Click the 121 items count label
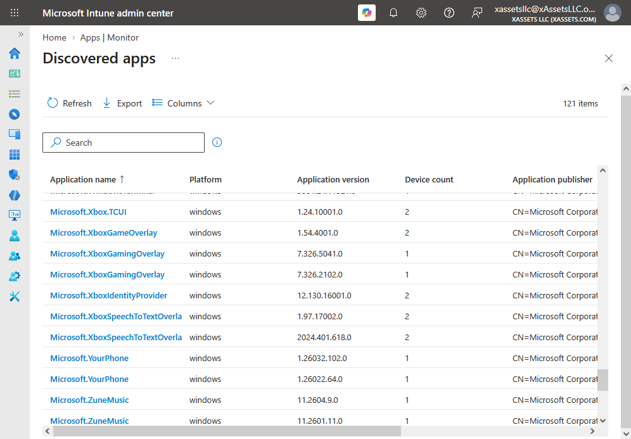Screen dimensions: 631x439 pyautogui.click(x=580, y=103)
